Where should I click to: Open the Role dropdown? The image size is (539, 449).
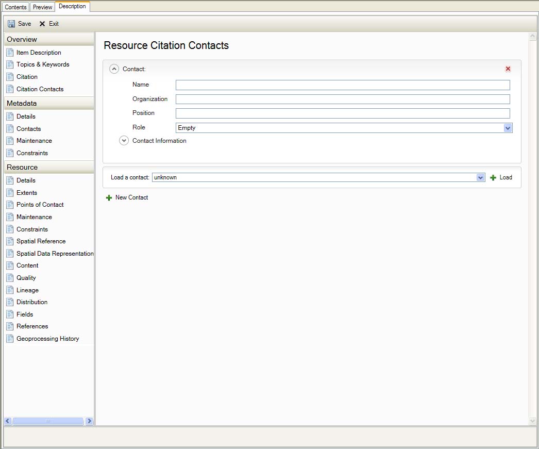tap(508, 128)
